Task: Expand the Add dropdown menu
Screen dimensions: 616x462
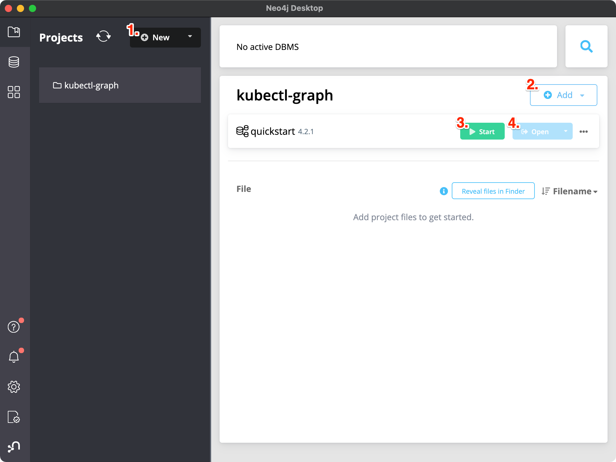Action: pos(563,95)
